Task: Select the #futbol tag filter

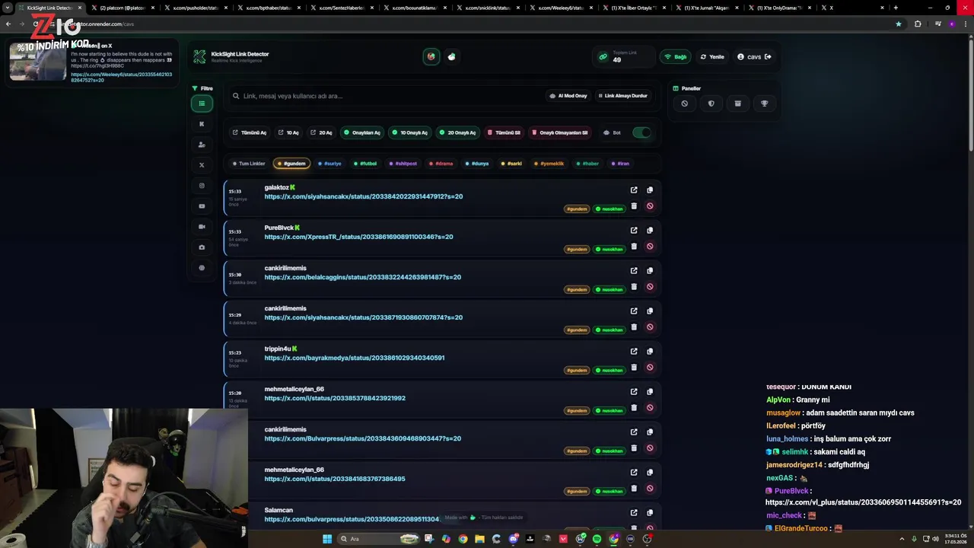Action: coord(365,164)
